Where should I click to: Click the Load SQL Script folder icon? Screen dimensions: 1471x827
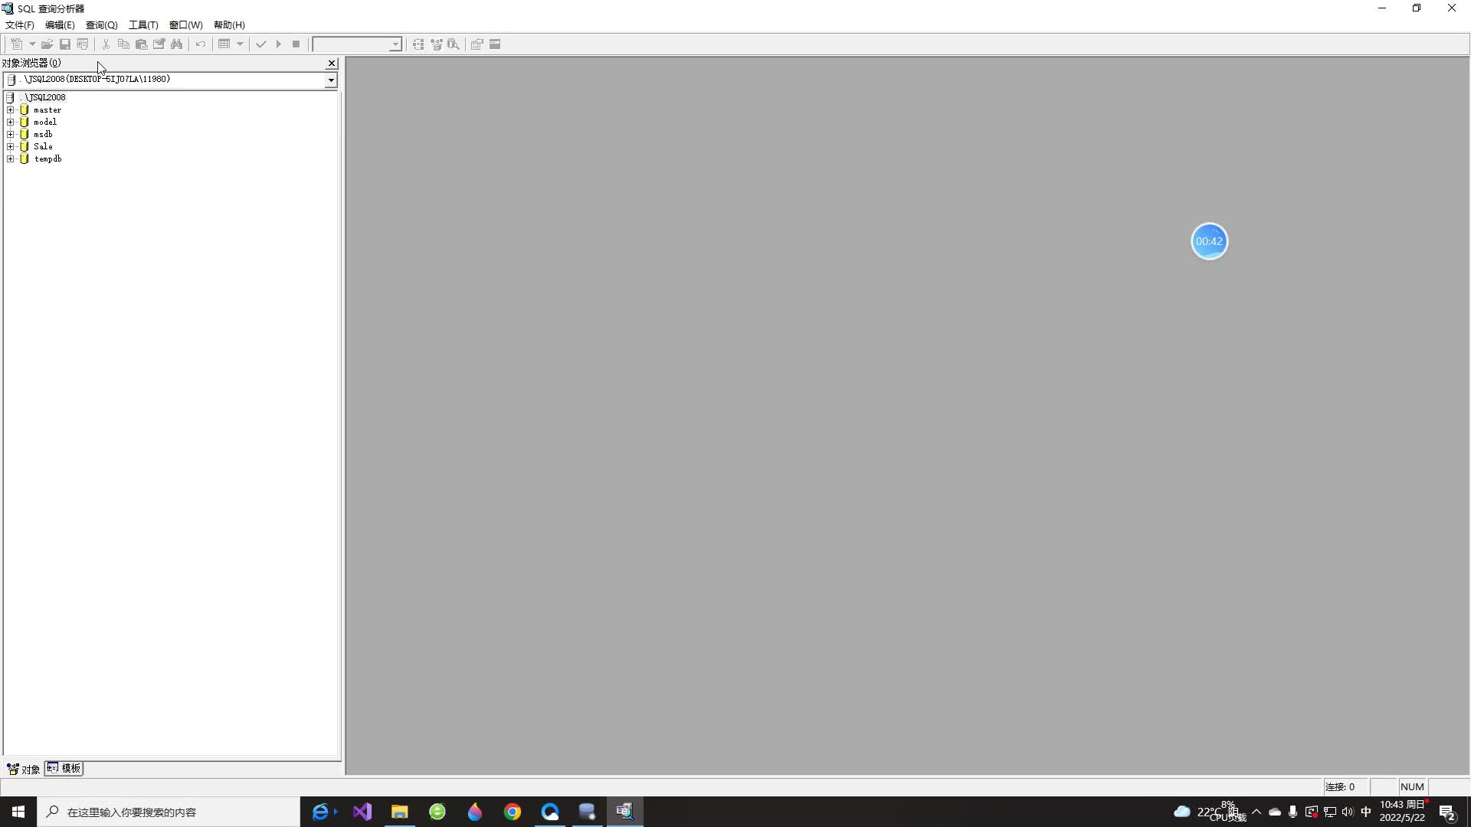(x=47, y=44)
